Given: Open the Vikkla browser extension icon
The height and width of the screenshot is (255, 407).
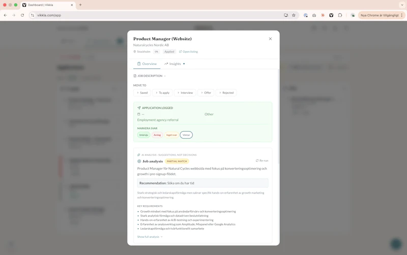Looking at the screenshot, I should [331, 15].
